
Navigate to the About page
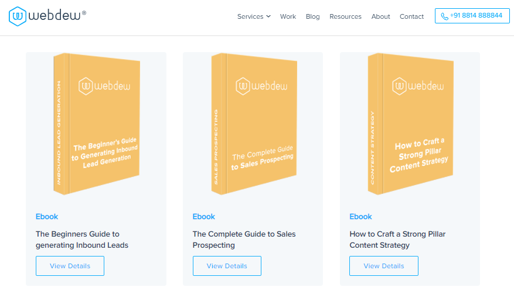[x=380, y=16]
